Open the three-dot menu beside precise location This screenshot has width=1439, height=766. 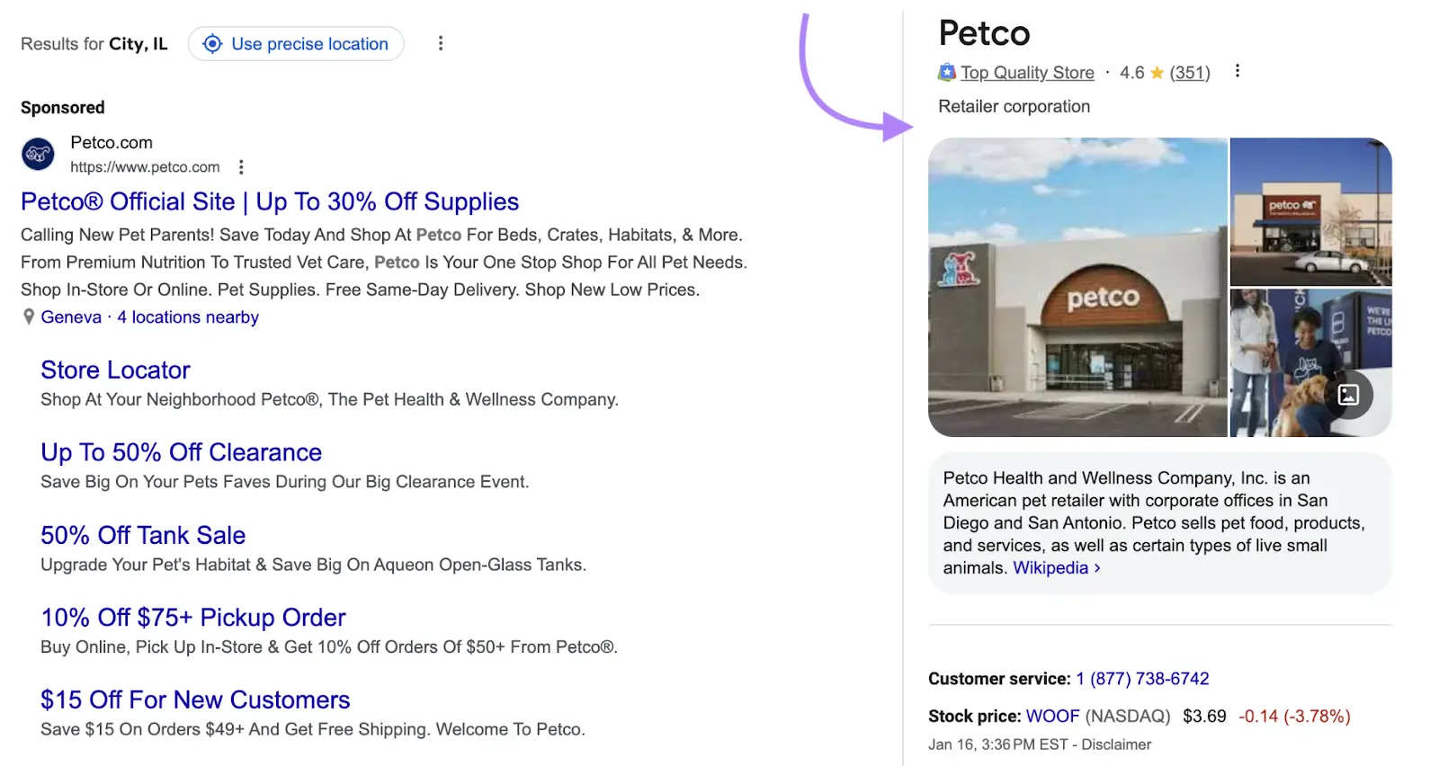(440, 43)
